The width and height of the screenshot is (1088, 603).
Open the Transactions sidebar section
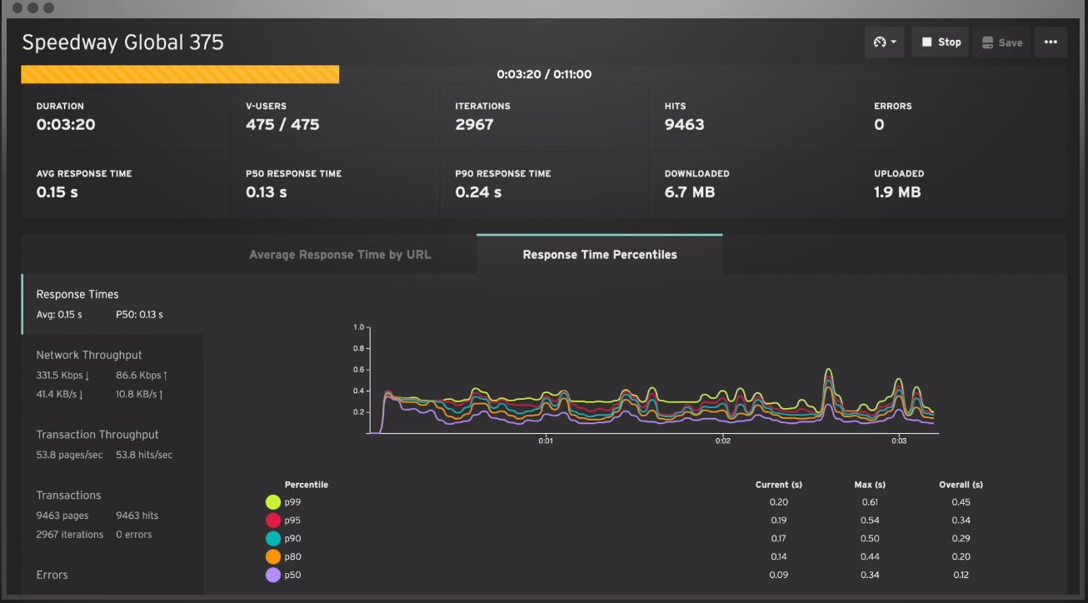coord(112,515)
